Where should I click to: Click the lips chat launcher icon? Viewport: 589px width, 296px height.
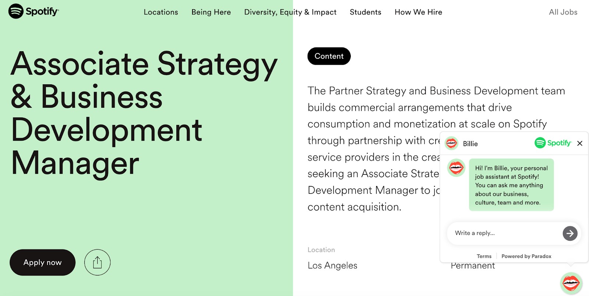point(571,283)
